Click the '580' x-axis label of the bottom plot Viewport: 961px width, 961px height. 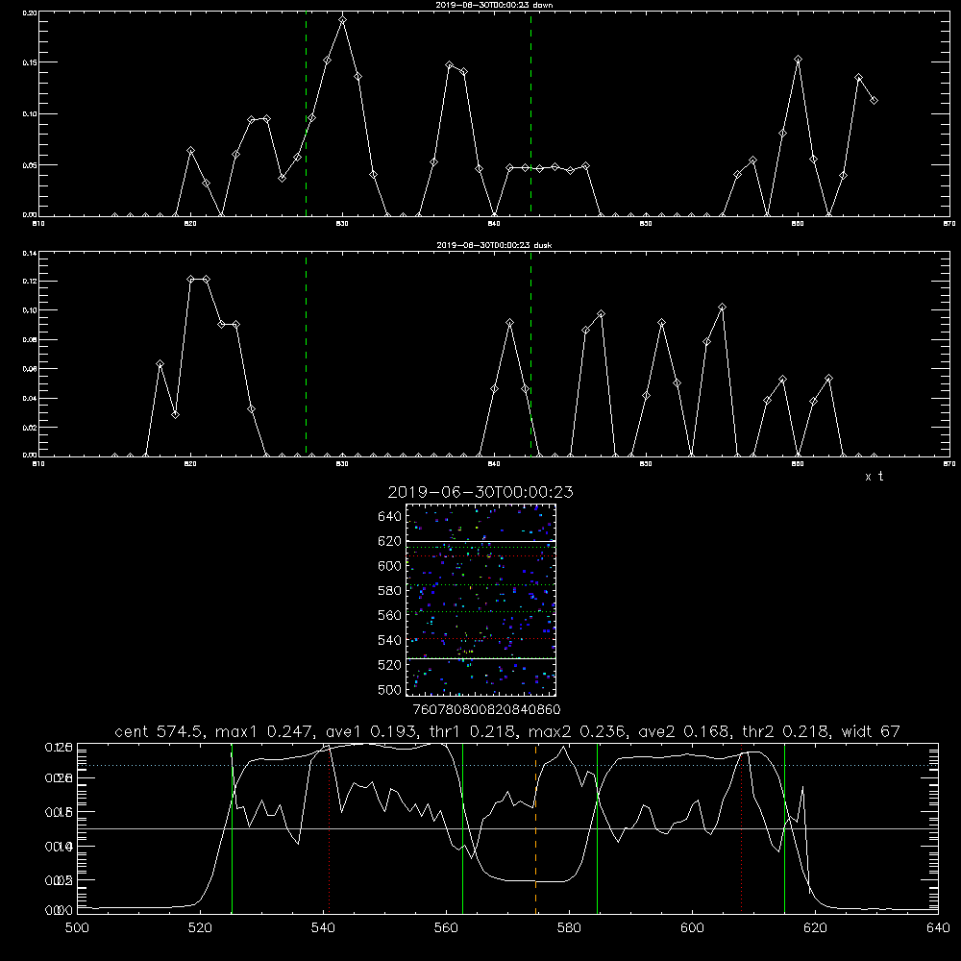click(x=569, y=927)
